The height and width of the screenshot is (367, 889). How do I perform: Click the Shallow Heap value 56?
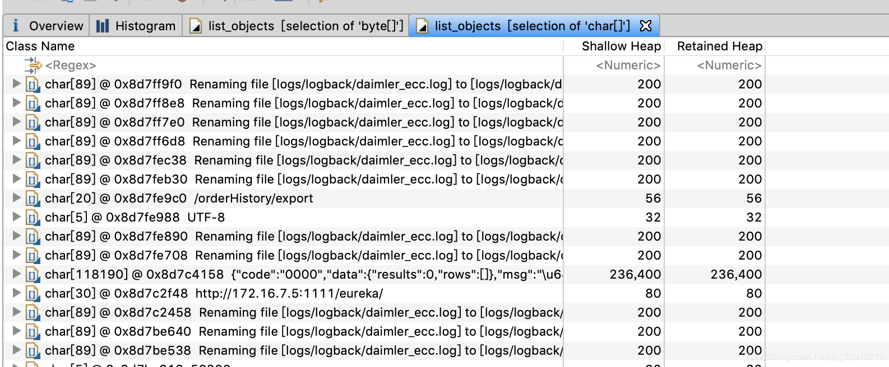tap(653, 199)
